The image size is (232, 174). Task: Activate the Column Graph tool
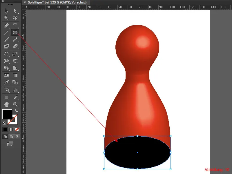[x=15, y=90]
